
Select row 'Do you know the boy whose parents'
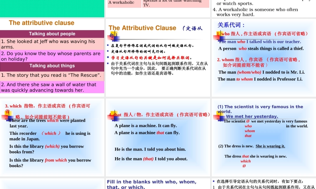point(52,56)
